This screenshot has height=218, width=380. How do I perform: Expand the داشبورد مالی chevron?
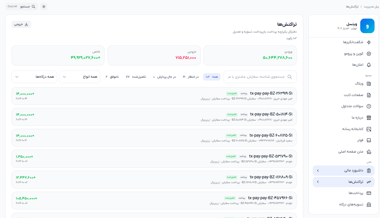[318, 171]
